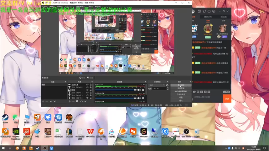The height and width of the screenshot is (151, 269).
Task: Remove scene with the minus icon in Scenes panel
Action: 47,101
